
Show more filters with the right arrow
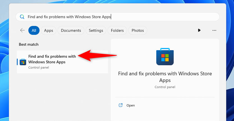pyautogui.click(x=199, y=30)
